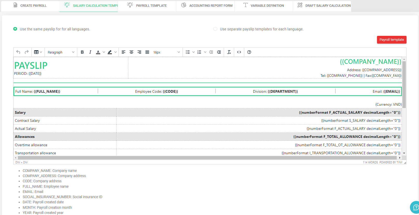Open the table insert menu

coord(38,52)
